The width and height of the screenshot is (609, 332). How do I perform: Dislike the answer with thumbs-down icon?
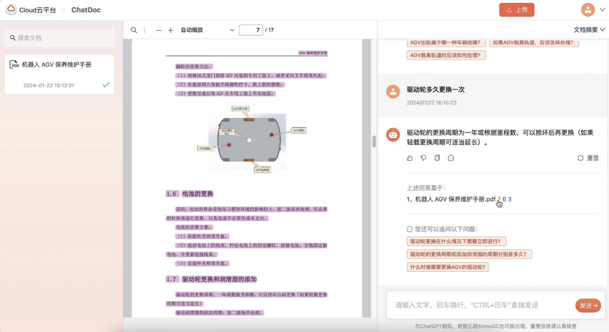[x=423, y=158]
